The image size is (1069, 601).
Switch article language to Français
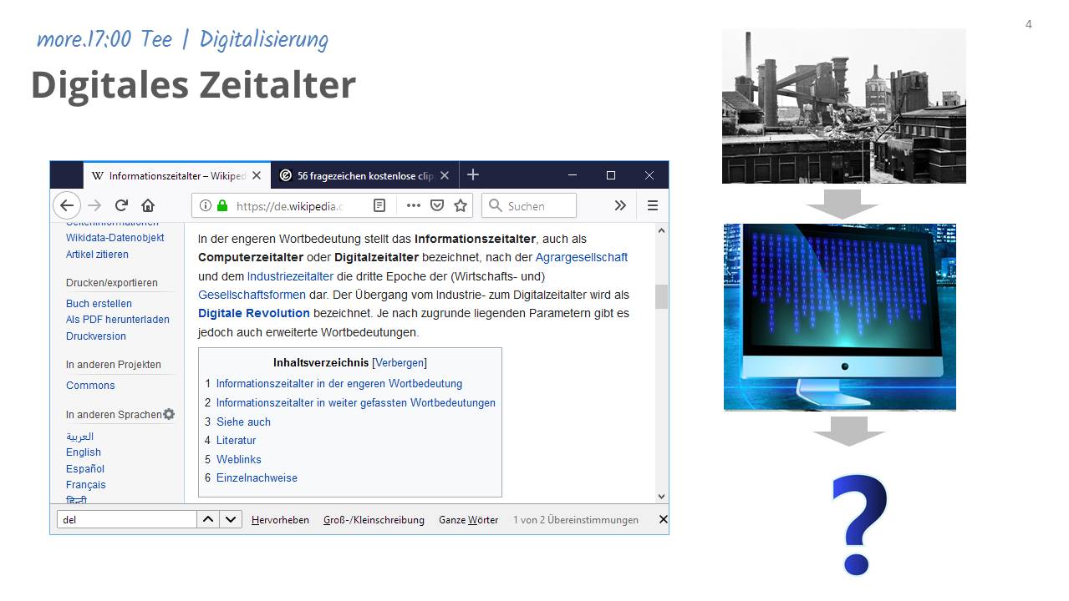(x=86, y=485)
